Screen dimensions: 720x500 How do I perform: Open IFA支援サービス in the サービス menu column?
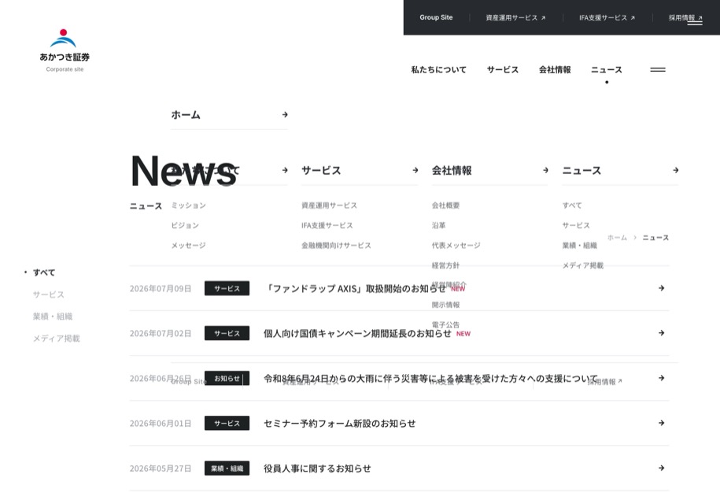pos(327,225)
